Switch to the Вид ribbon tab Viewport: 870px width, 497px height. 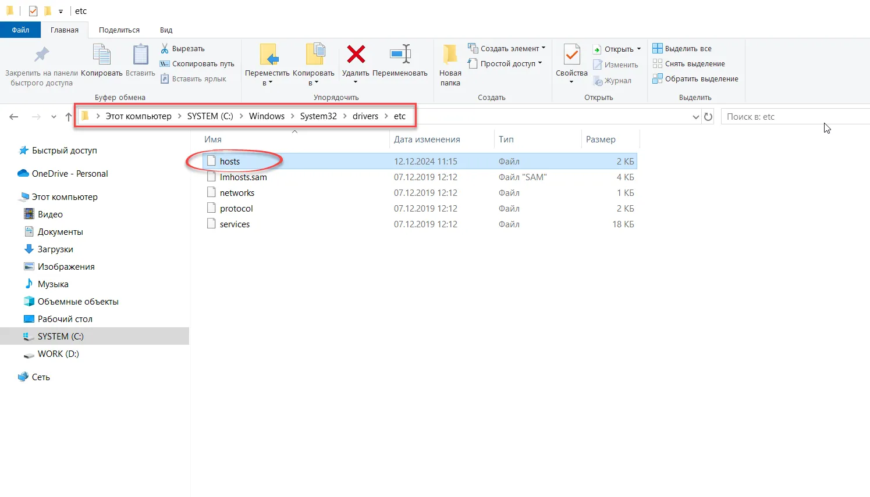click(165, 29)
